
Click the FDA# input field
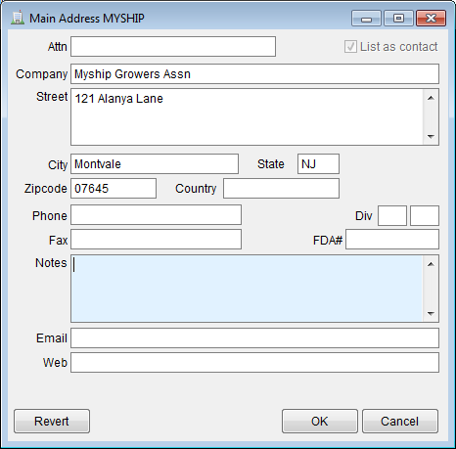pyautogui.click(x=392, y=240)
